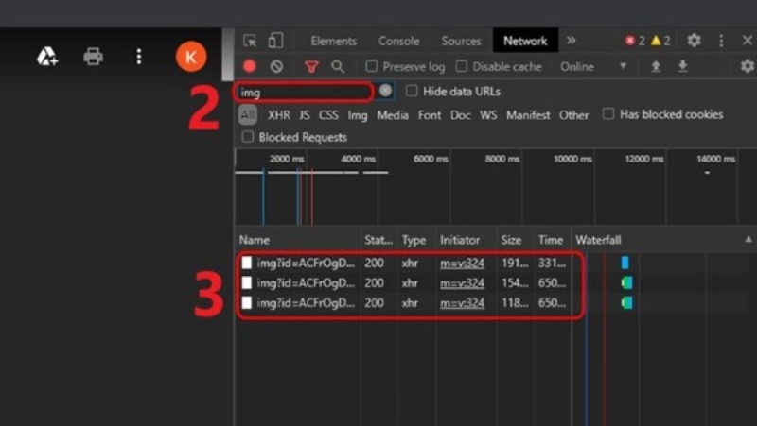Clear the img filter text

385,91
